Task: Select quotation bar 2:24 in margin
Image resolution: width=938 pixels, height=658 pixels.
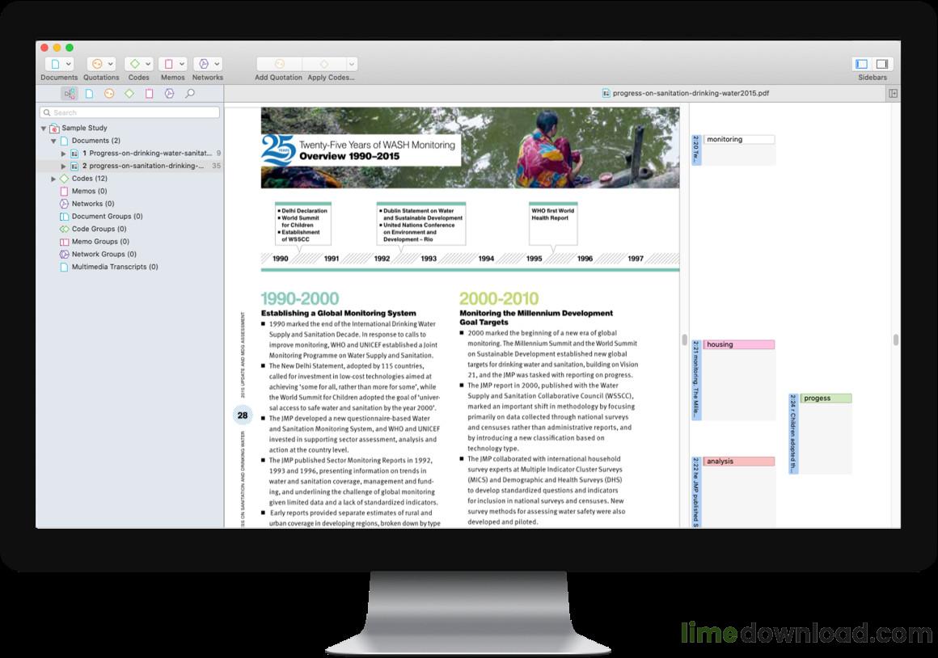Action: (x=793, y=433)
